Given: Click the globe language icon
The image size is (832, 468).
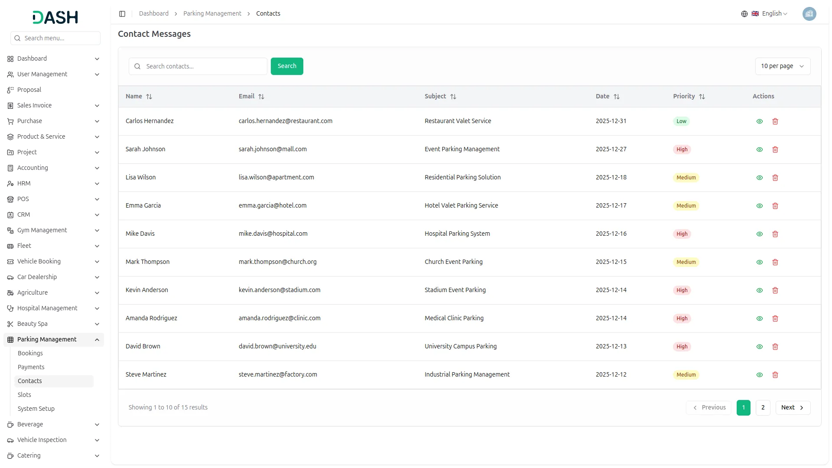Looking at the screenshot, I should coord(744,14).
